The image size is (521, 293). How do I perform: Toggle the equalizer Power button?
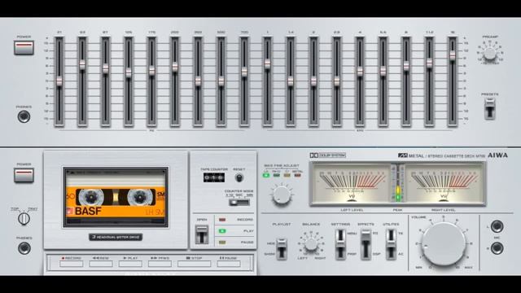tap(24, 47)
